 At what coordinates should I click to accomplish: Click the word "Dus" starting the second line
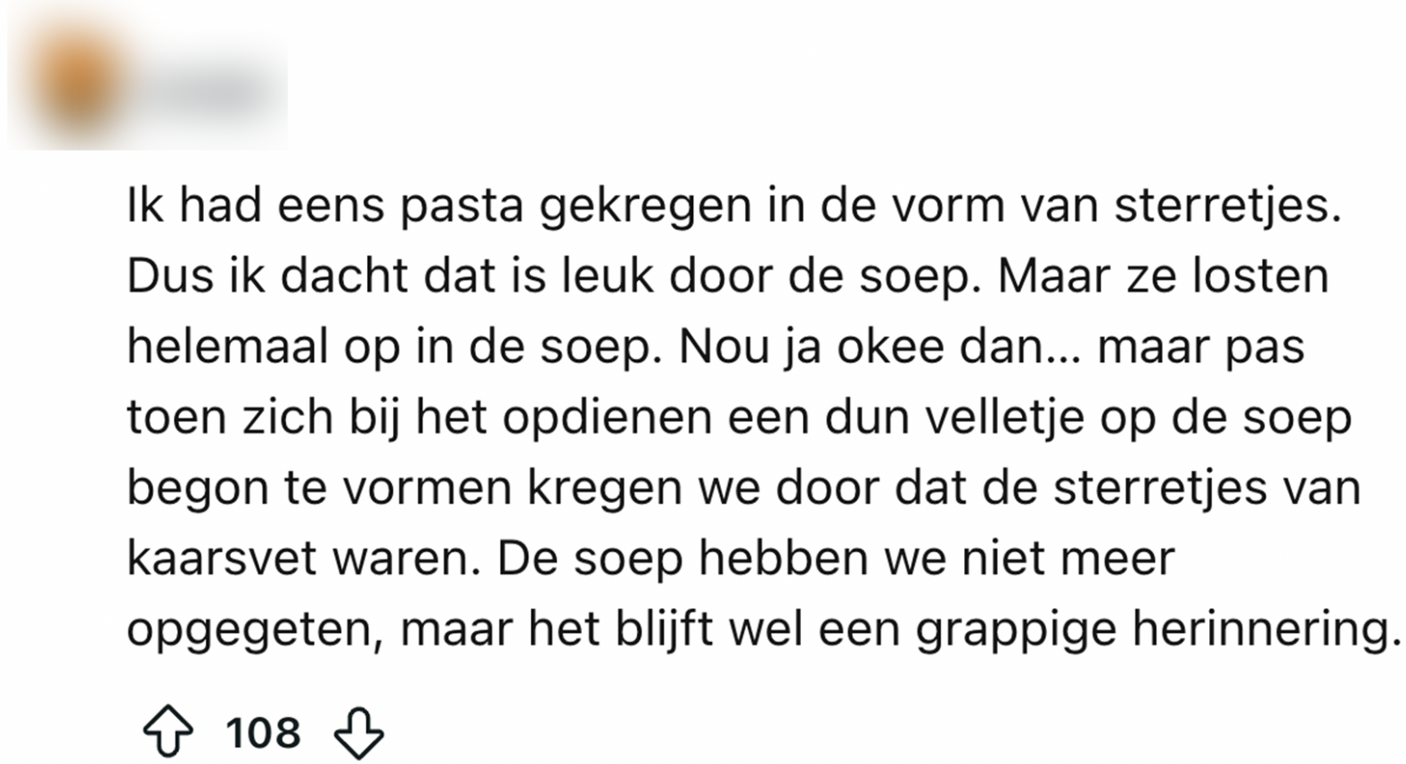tap(157, 277)
